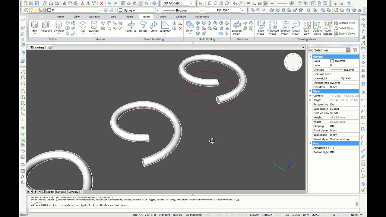Screen dimensions: 386x217
Task: Open the blue Help question mark icon
Action: coord(154,3)
